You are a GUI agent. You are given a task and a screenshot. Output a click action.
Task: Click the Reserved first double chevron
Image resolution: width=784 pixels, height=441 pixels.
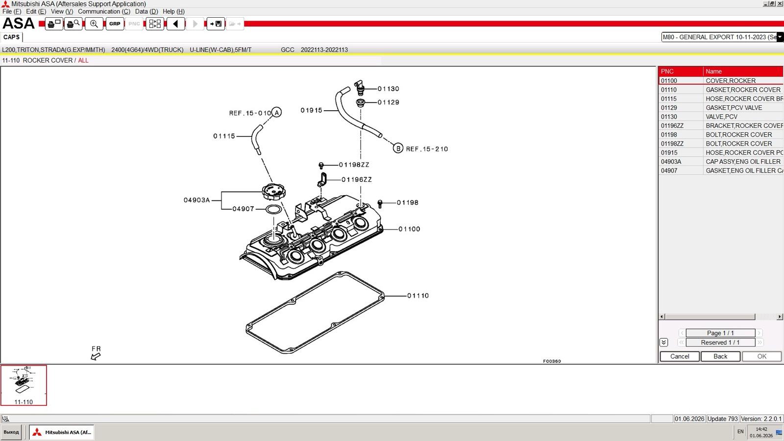click(681, 343)
